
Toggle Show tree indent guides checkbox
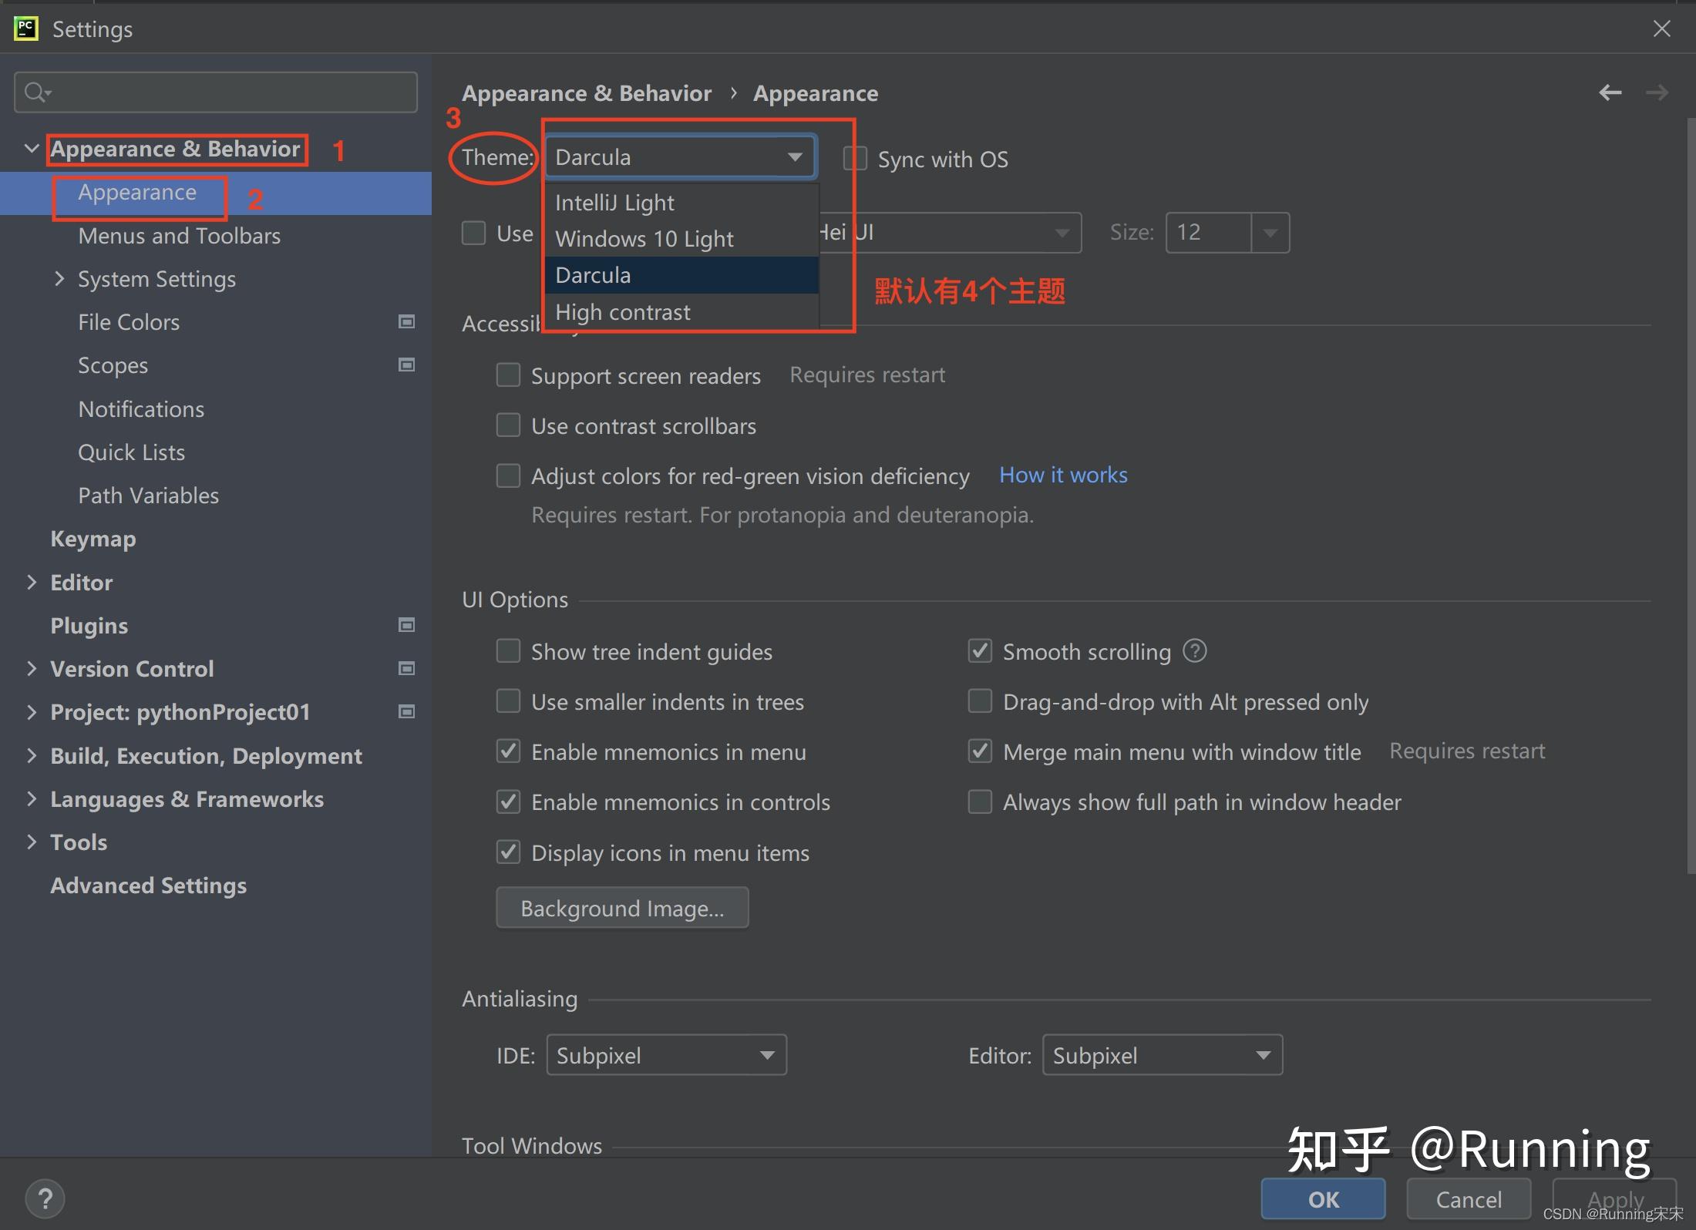508,651
